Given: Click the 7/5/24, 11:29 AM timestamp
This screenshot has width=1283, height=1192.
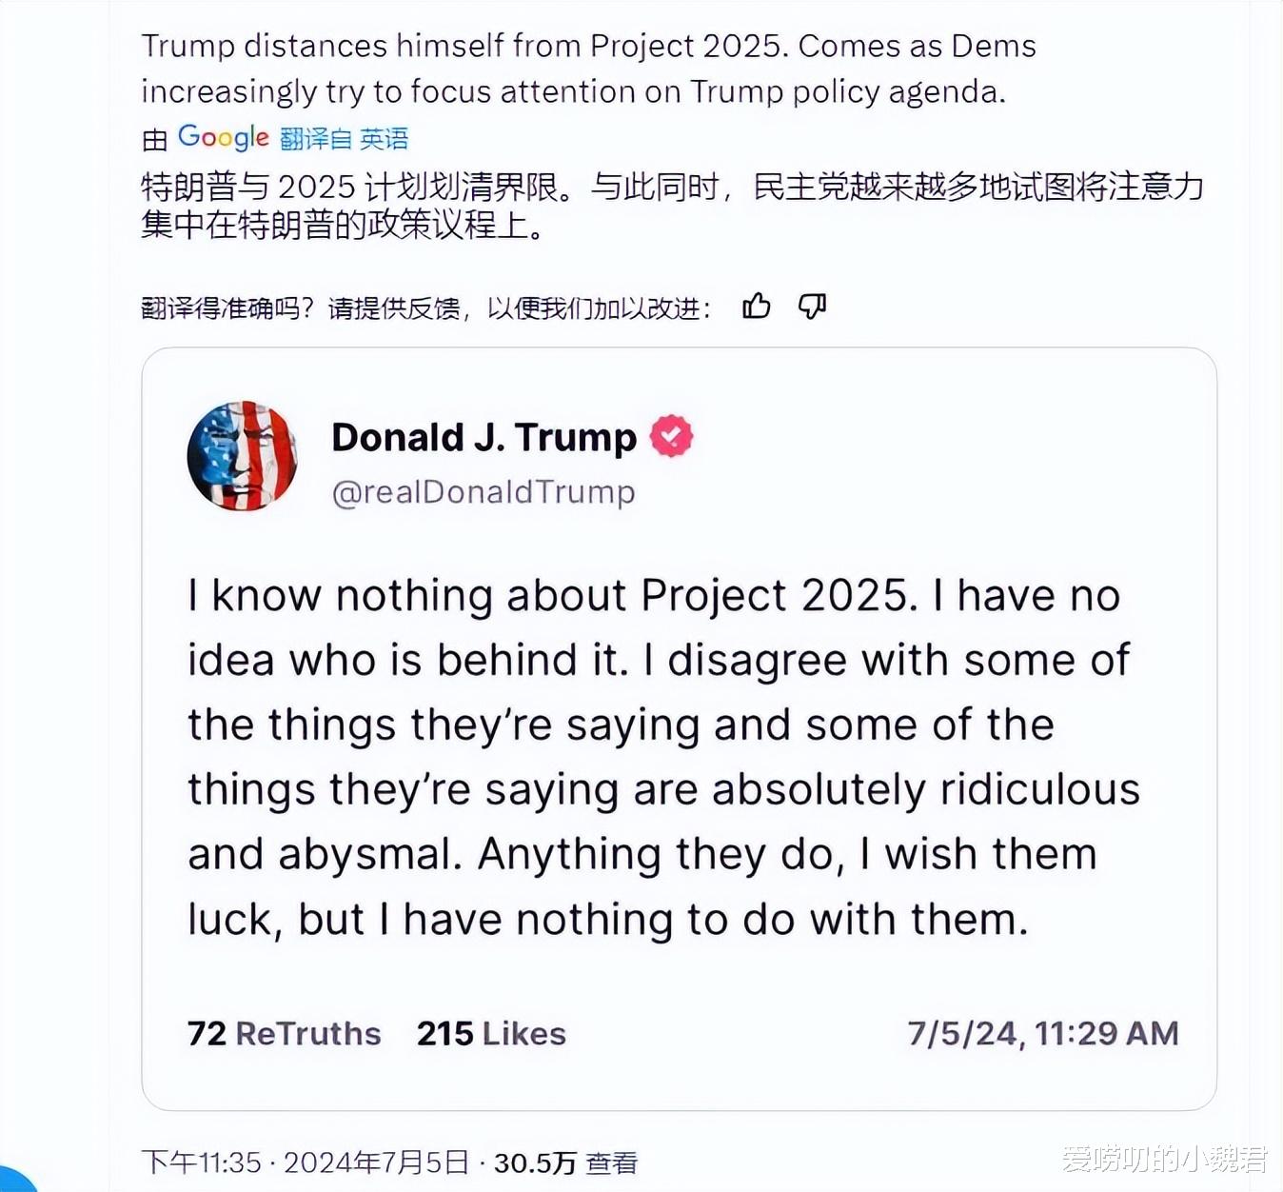Looking at the screenshot, I should click(x=1043, y=1033).
